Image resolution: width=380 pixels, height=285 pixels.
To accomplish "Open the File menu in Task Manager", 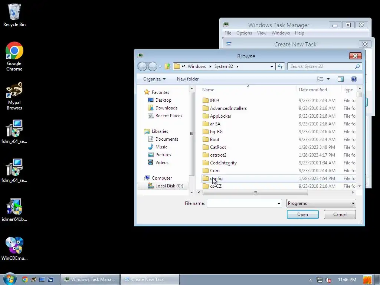I will [x=228, y=33].
